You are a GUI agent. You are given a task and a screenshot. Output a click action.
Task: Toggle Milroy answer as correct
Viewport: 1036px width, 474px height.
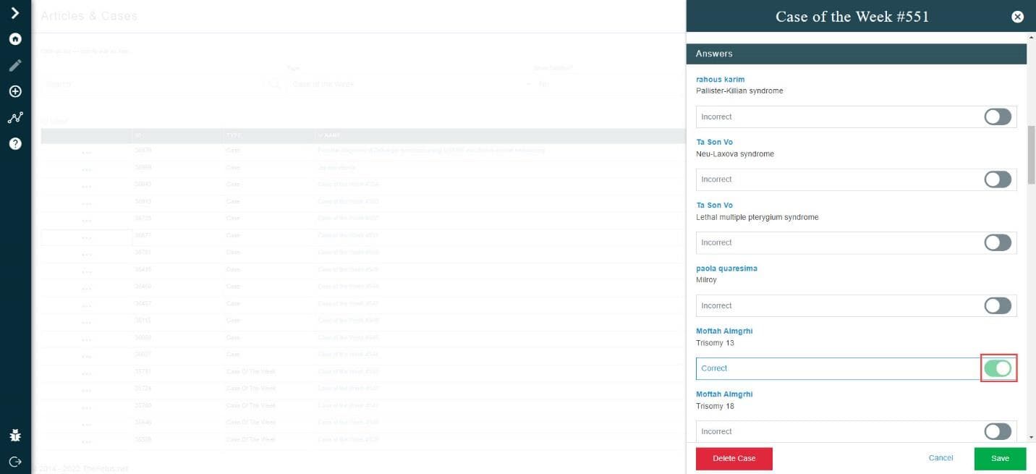[997, 305]
